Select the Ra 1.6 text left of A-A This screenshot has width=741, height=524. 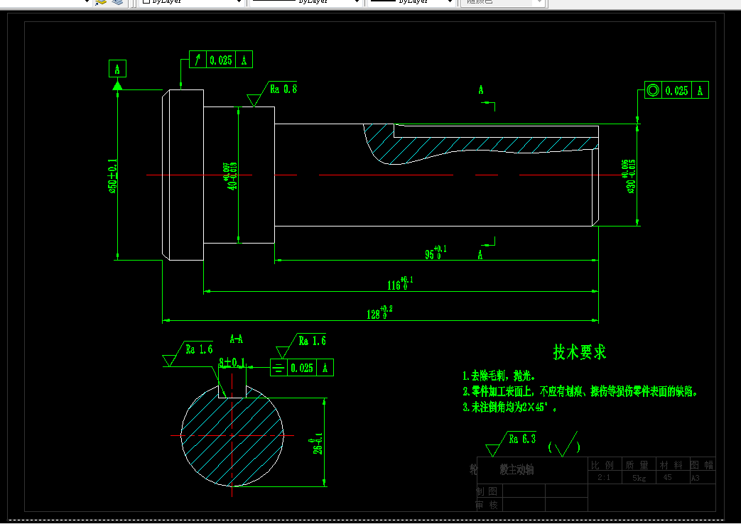(x=199, y=349)
